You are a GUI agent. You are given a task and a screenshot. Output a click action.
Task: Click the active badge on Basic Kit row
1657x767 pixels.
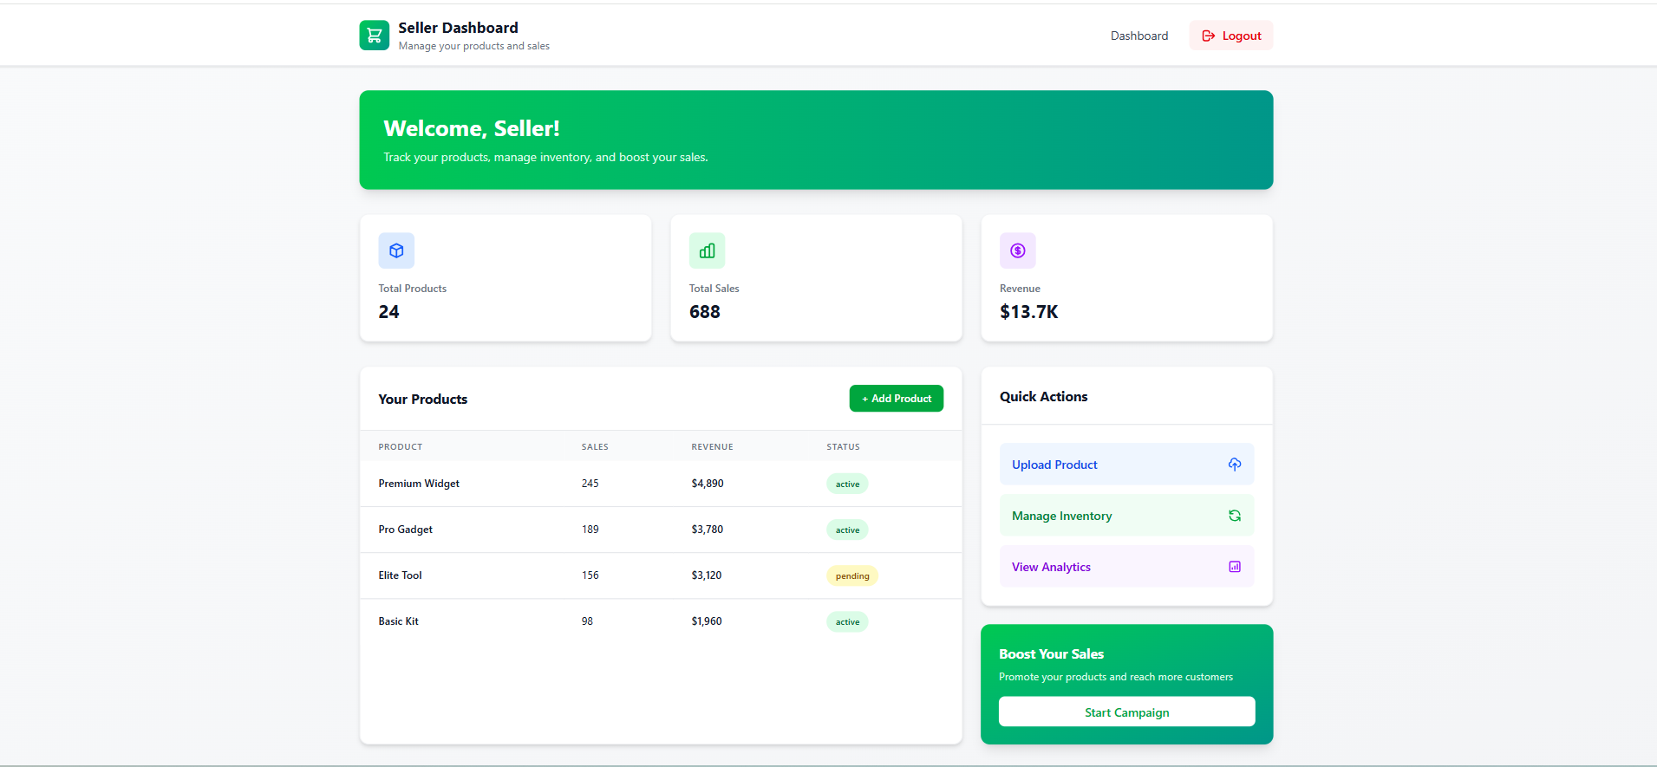click(847, 622)
